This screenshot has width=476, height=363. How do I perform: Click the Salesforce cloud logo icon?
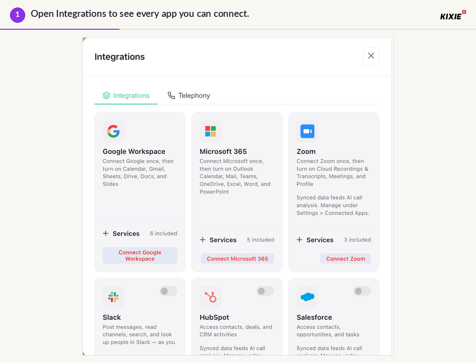307,297
